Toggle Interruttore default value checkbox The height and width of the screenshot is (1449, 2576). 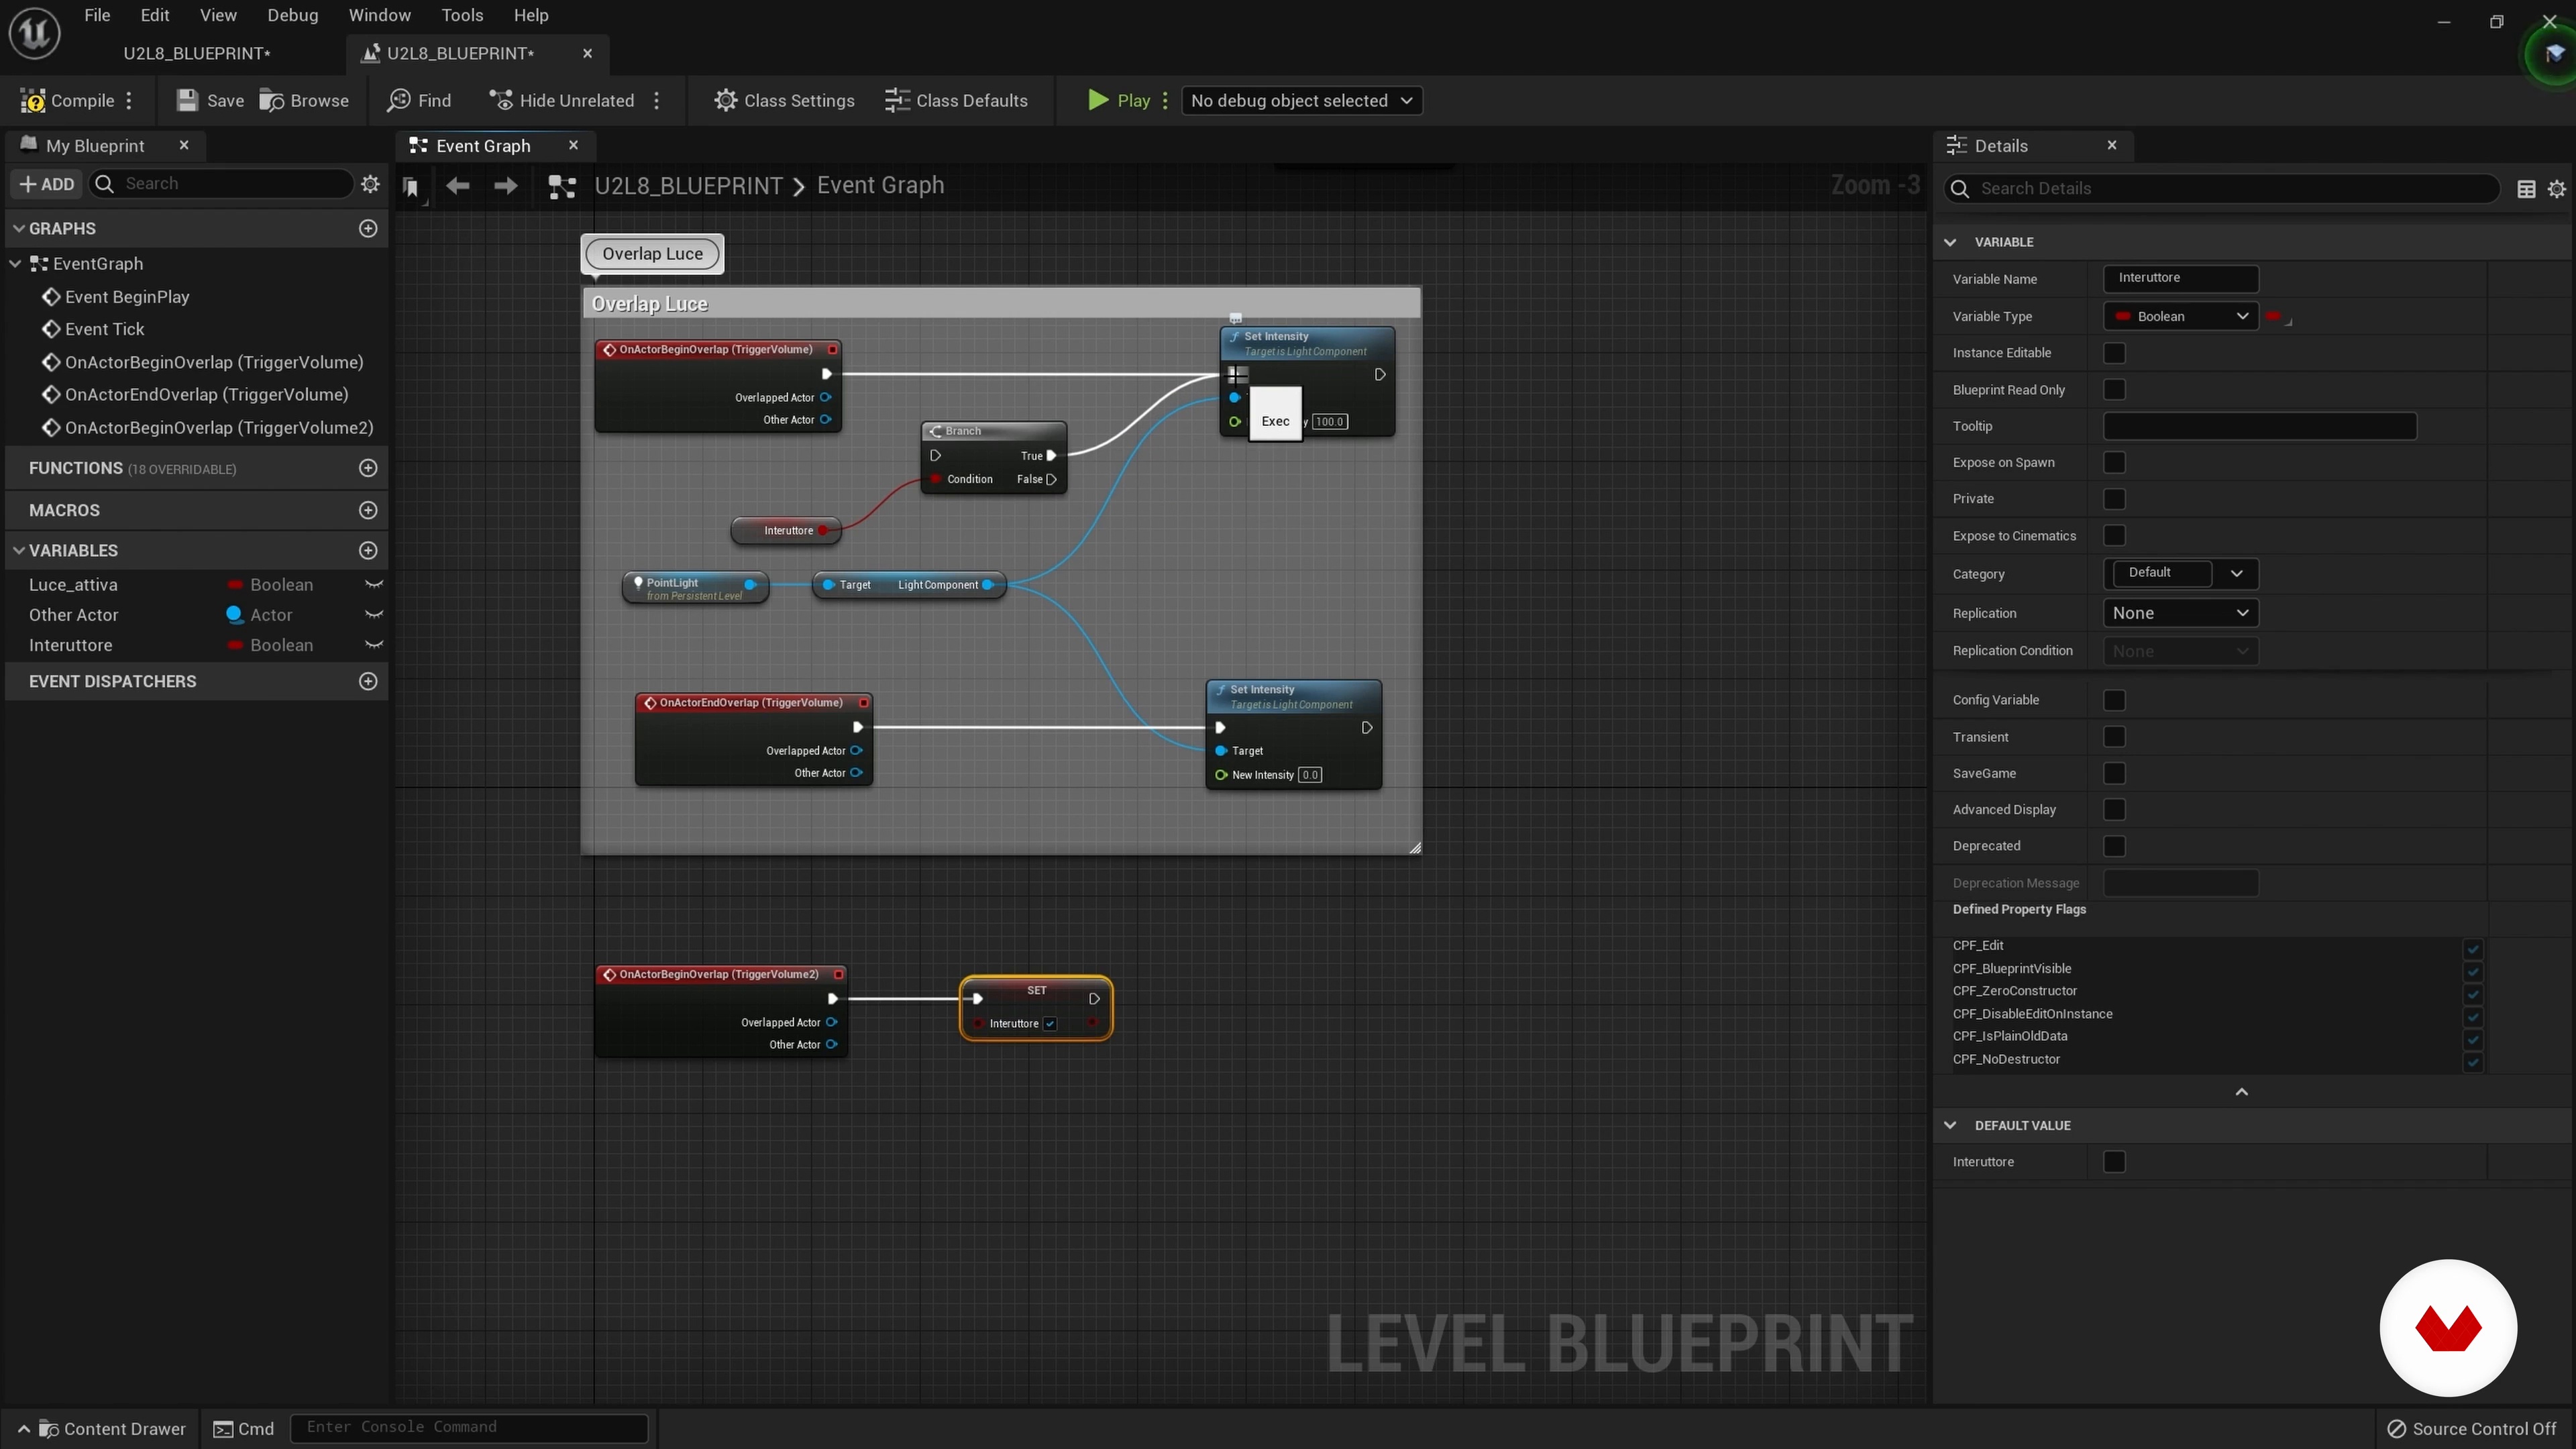tap(2114, 1162)
